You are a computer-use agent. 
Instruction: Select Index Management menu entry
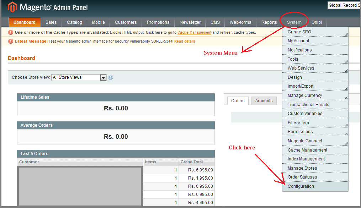[315, 159]
